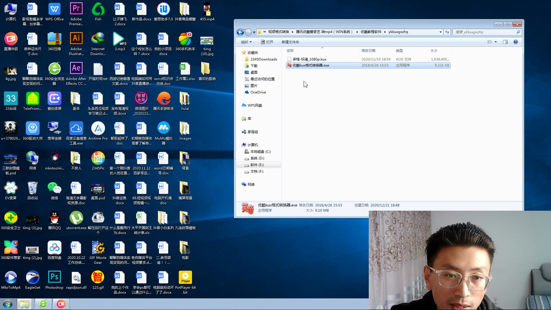Open the 组织 dropdown menu
Image resolution: width=551 pixels, height=310 pixels.
[x=246, y=42]
